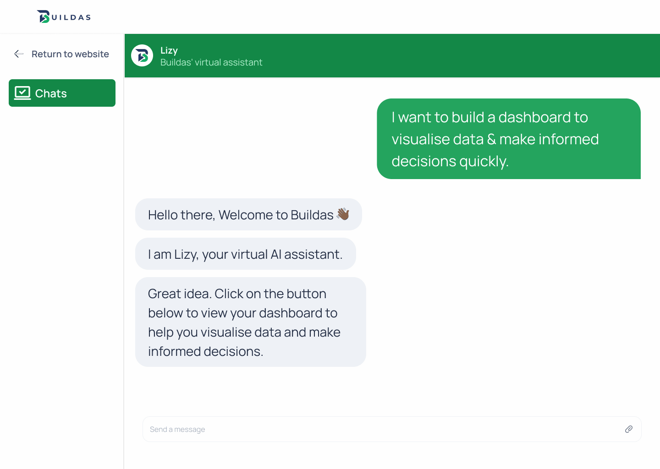Click the Hello there welcome message bubble
The height and width of the screenshot is (469, 660).
(248, 214)
